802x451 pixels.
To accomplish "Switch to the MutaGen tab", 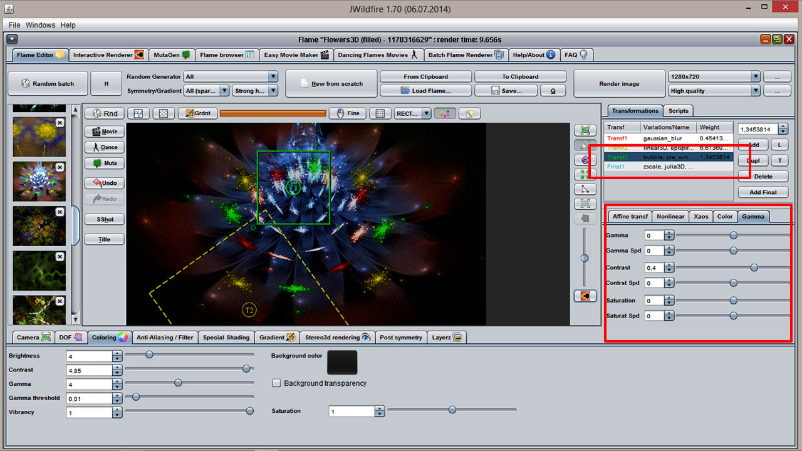I will pos(172,54).
